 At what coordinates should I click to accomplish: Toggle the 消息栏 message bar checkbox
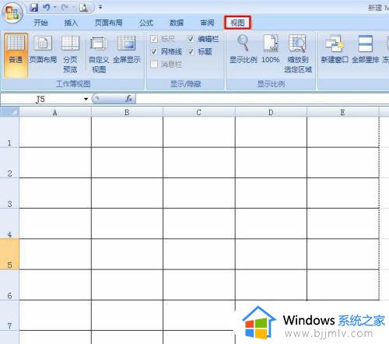point(154,64)
